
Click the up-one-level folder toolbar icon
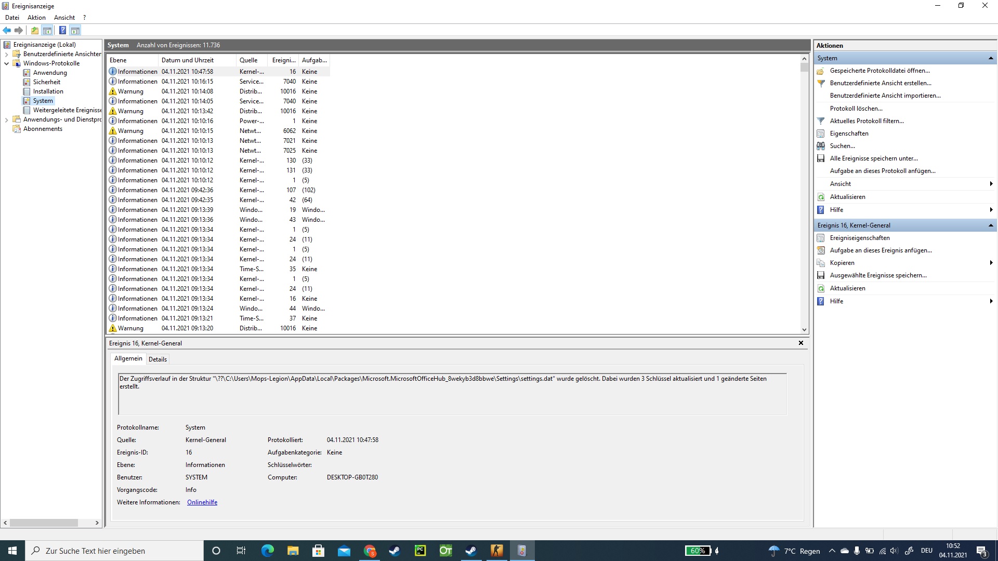click(x=34, y=30)
